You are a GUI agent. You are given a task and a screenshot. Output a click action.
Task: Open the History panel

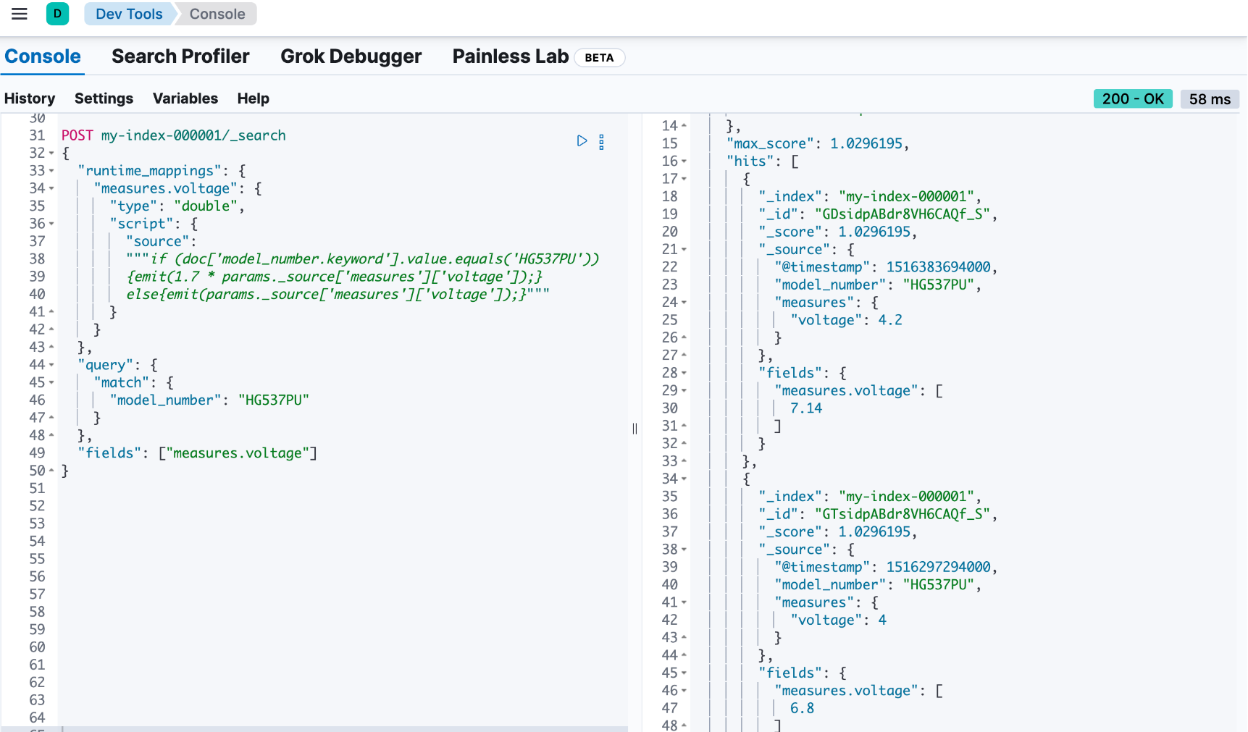pyautogui.click(x=30, y=98)
